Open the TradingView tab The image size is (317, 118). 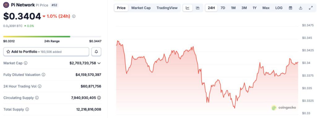point(167,8)
